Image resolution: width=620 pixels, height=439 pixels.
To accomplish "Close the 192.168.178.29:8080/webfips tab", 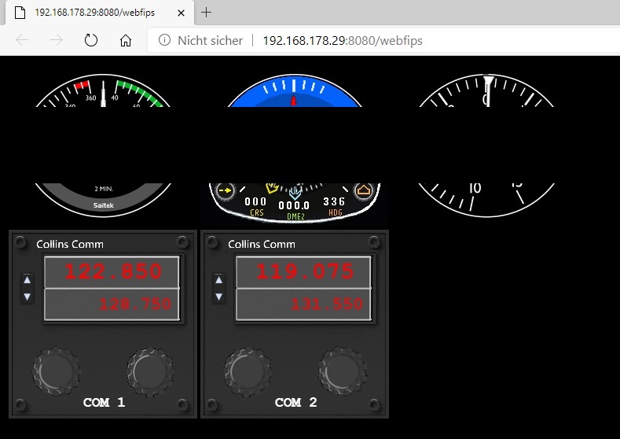I will (x=181, y=13).
